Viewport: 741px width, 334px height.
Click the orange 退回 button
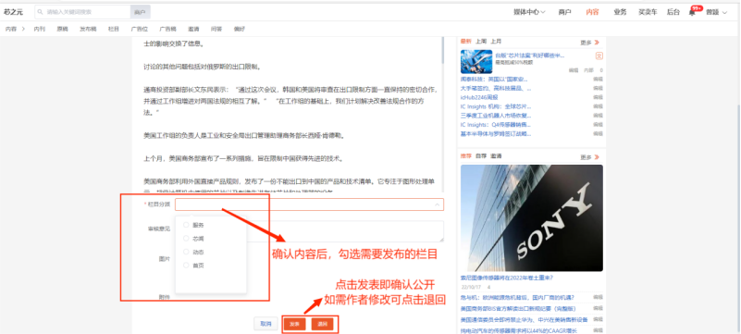coord(322,324)
